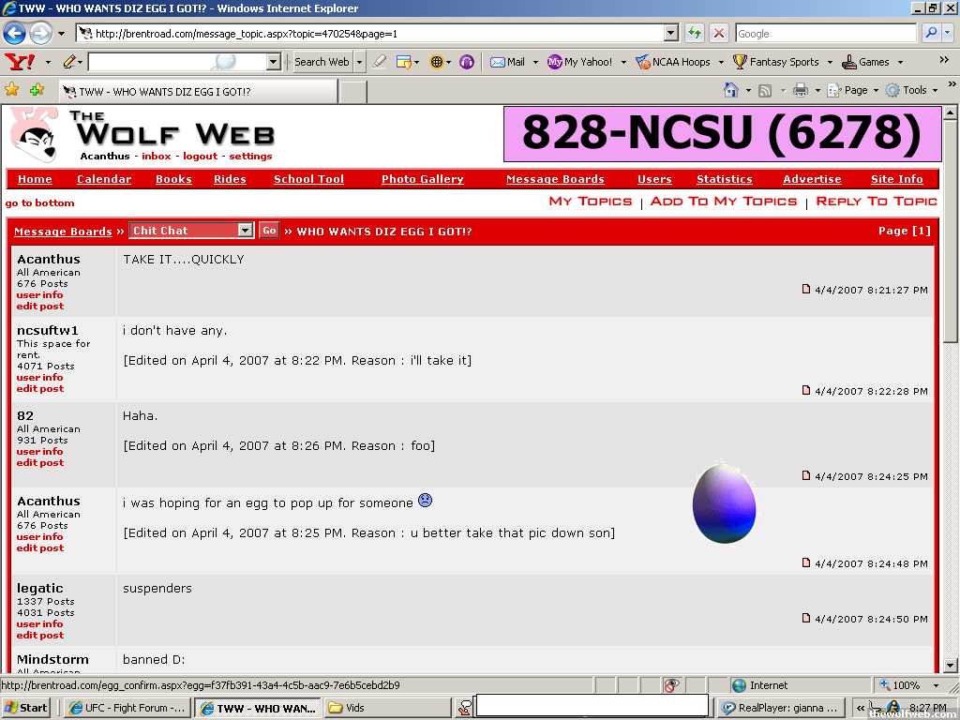Click the Home icon in command bar
Viewport: 960px width, 720px height.
(x=731, y=90)
